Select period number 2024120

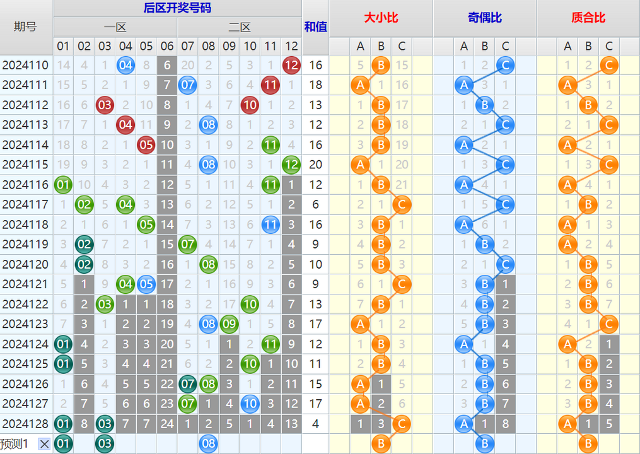pyautogui.click(x=25, y=265)
